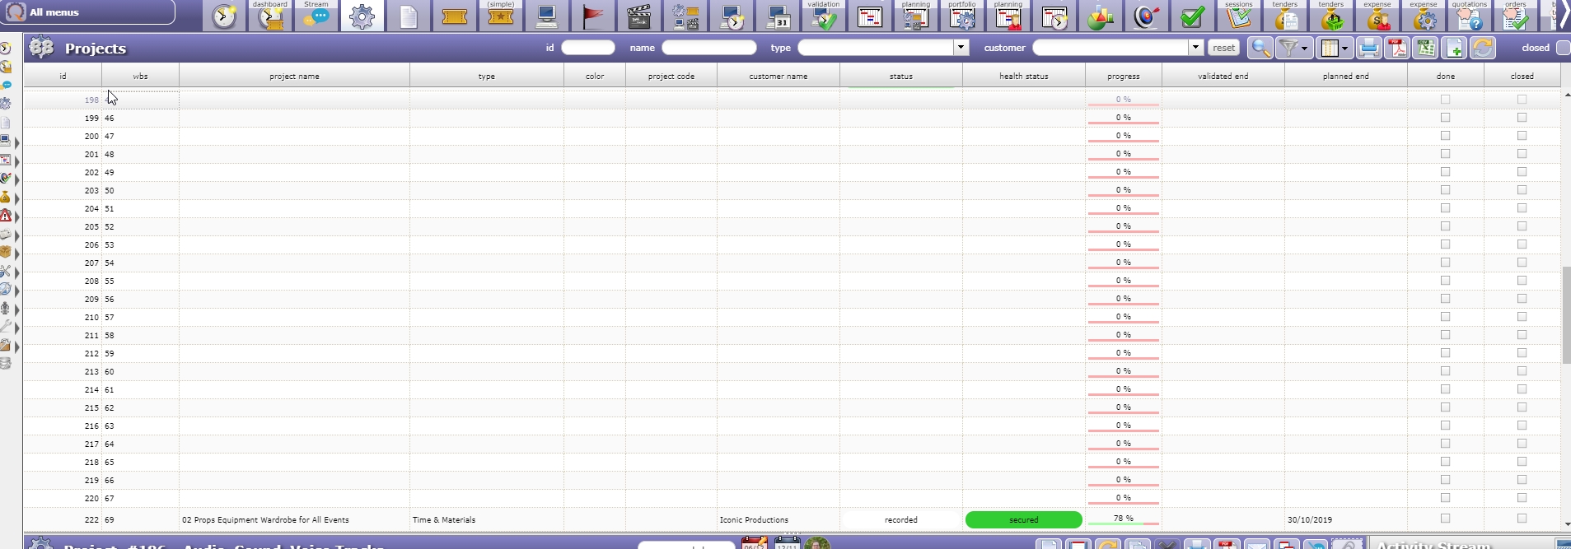Toggle the closed filter checkbox in header
This screenshot has height=549, width=1571.
1563,48
